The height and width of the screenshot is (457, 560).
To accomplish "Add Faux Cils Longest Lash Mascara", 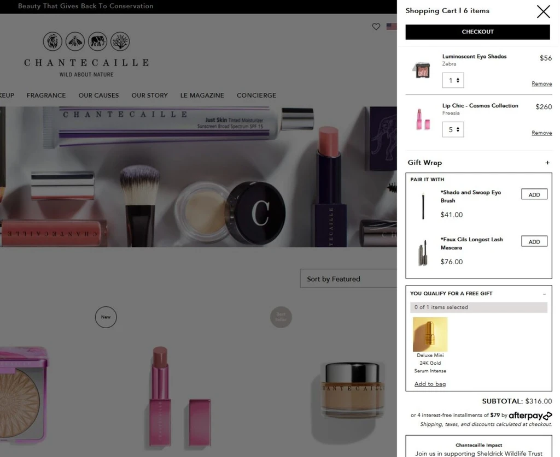I will 534,241.
